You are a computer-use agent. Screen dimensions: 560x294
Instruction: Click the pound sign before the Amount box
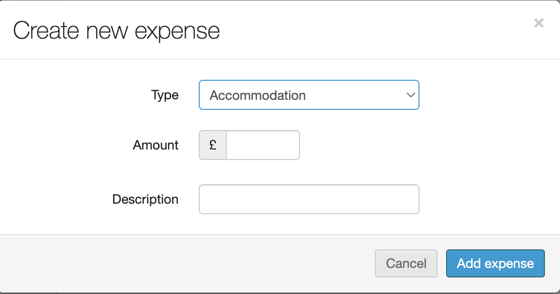pos(213,145)
